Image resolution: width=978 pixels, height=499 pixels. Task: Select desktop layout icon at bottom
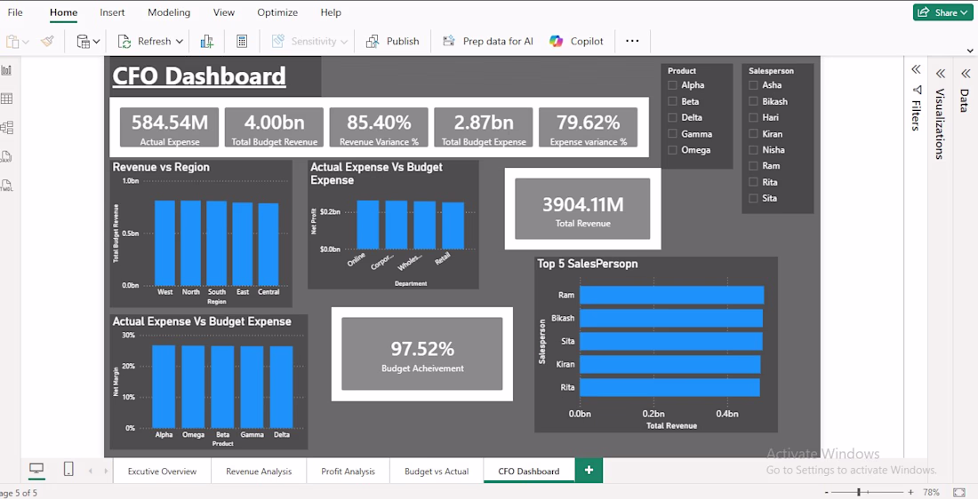(36, 469)
